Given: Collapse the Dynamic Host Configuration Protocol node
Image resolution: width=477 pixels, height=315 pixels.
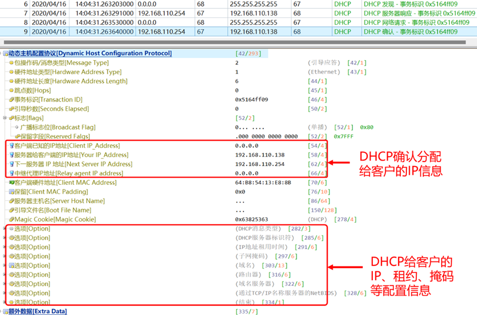Looking at the screenshot, I should point(1,54).
